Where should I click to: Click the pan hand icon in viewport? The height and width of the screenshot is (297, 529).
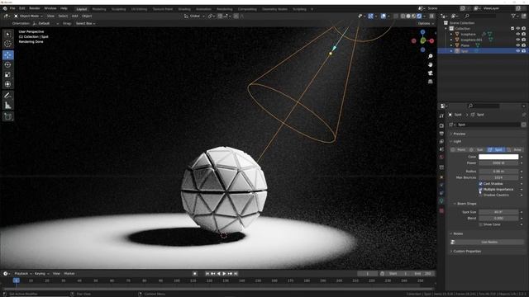(x=430, y=64)
